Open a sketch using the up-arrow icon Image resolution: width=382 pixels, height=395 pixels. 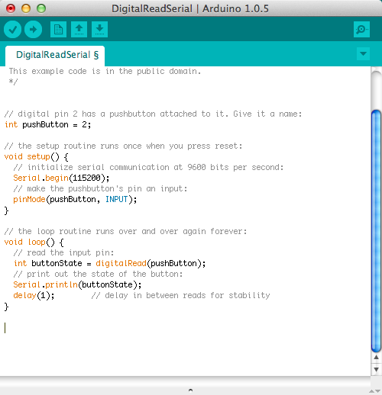pyautogui.click(x=79, y=30)
